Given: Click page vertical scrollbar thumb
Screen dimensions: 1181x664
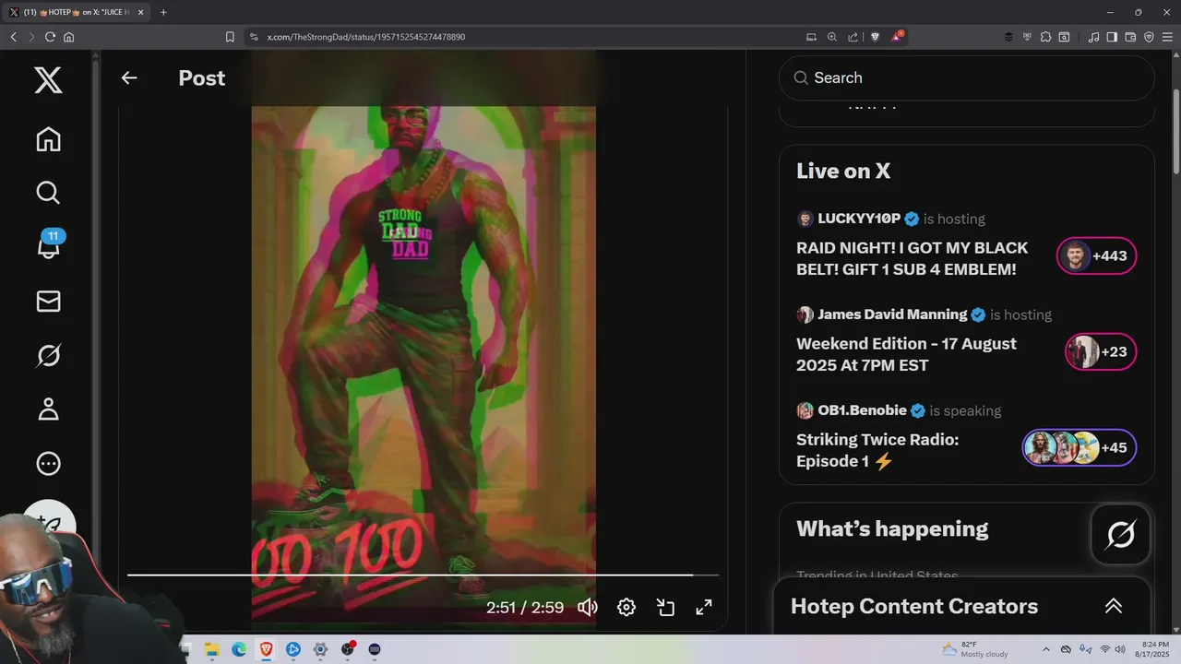Looking at the screenshot, I should 1175,130.
